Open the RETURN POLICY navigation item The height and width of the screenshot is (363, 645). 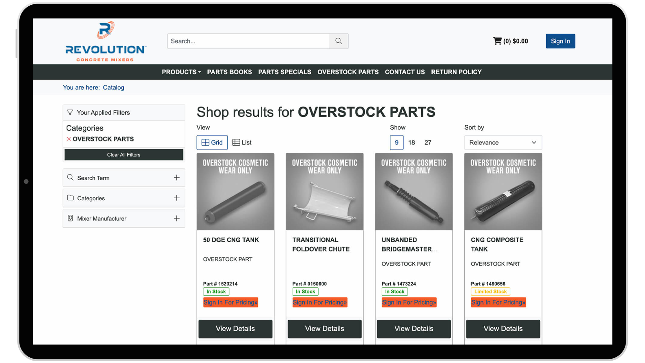456,72
